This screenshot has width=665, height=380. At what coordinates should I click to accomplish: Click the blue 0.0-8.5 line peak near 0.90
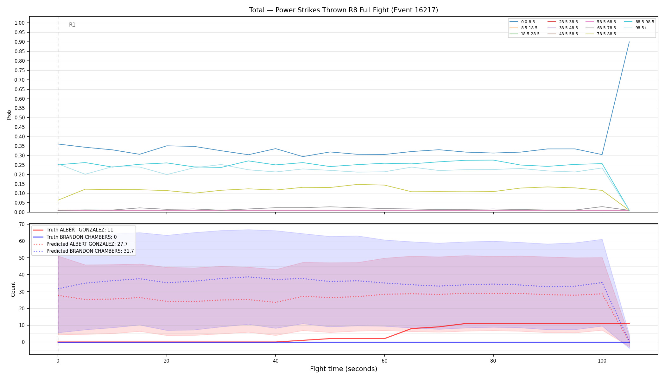[x=629, y=42]
